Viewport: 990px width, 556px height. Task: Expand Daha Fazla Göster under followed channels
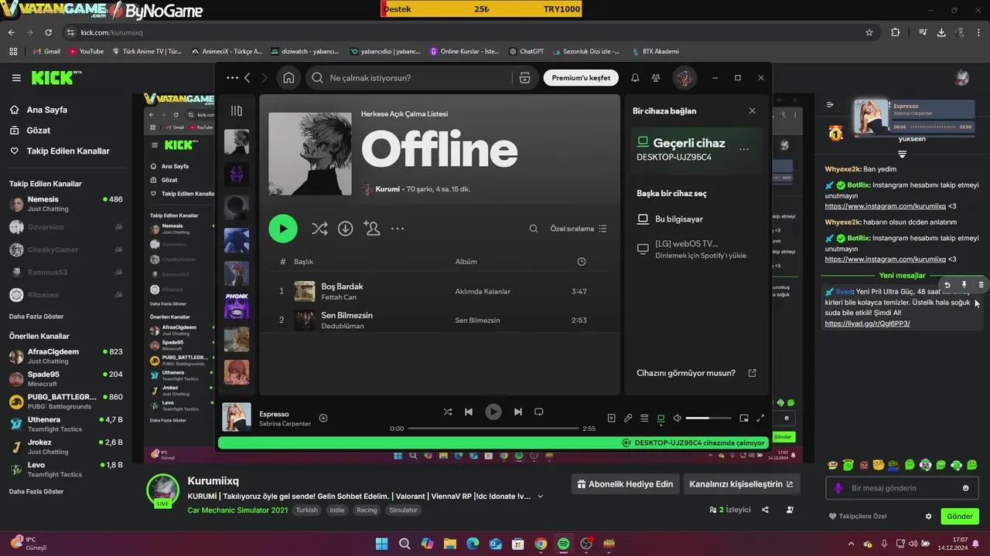[36, 317]
